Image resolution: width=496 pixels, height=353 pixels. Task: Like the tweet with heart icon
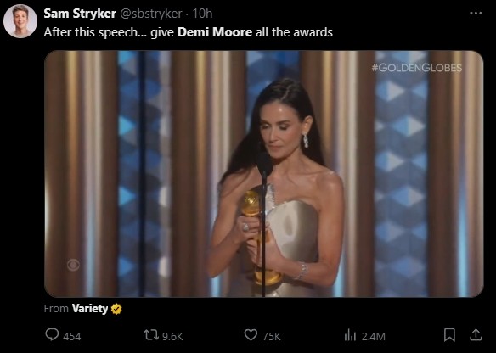[x=251, y=335]
